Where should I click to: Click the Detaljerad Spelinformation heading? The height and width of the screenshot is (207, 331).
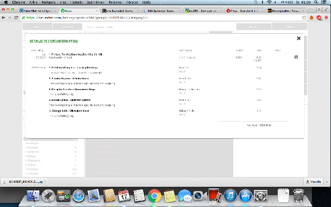[x=54, y=41]
